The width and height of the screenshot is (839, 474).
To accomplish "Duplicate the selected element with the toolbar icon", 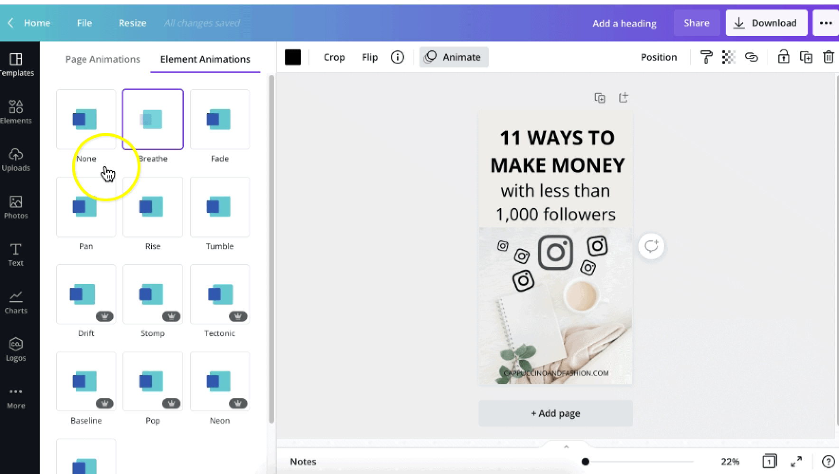I will pyautogui.click(x=806, y=57).
